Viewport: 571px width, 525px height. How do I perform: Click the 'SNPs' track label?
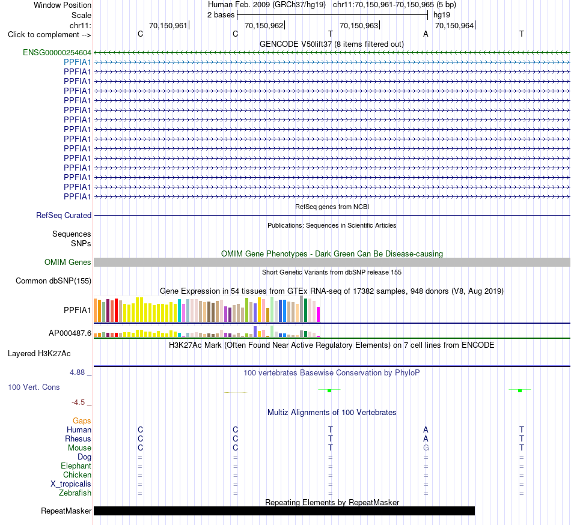[81, 243]
